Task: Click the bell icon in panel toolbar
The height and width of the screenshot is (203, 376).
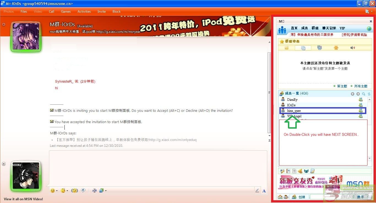Action: pos(300,171)
